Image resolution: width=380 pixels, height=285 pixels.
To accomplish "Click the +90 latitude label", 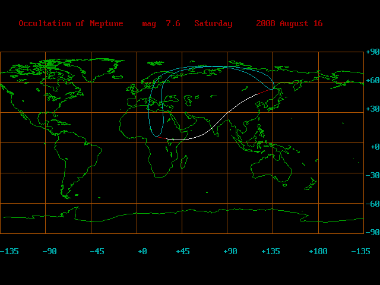I will pos(372,52).
